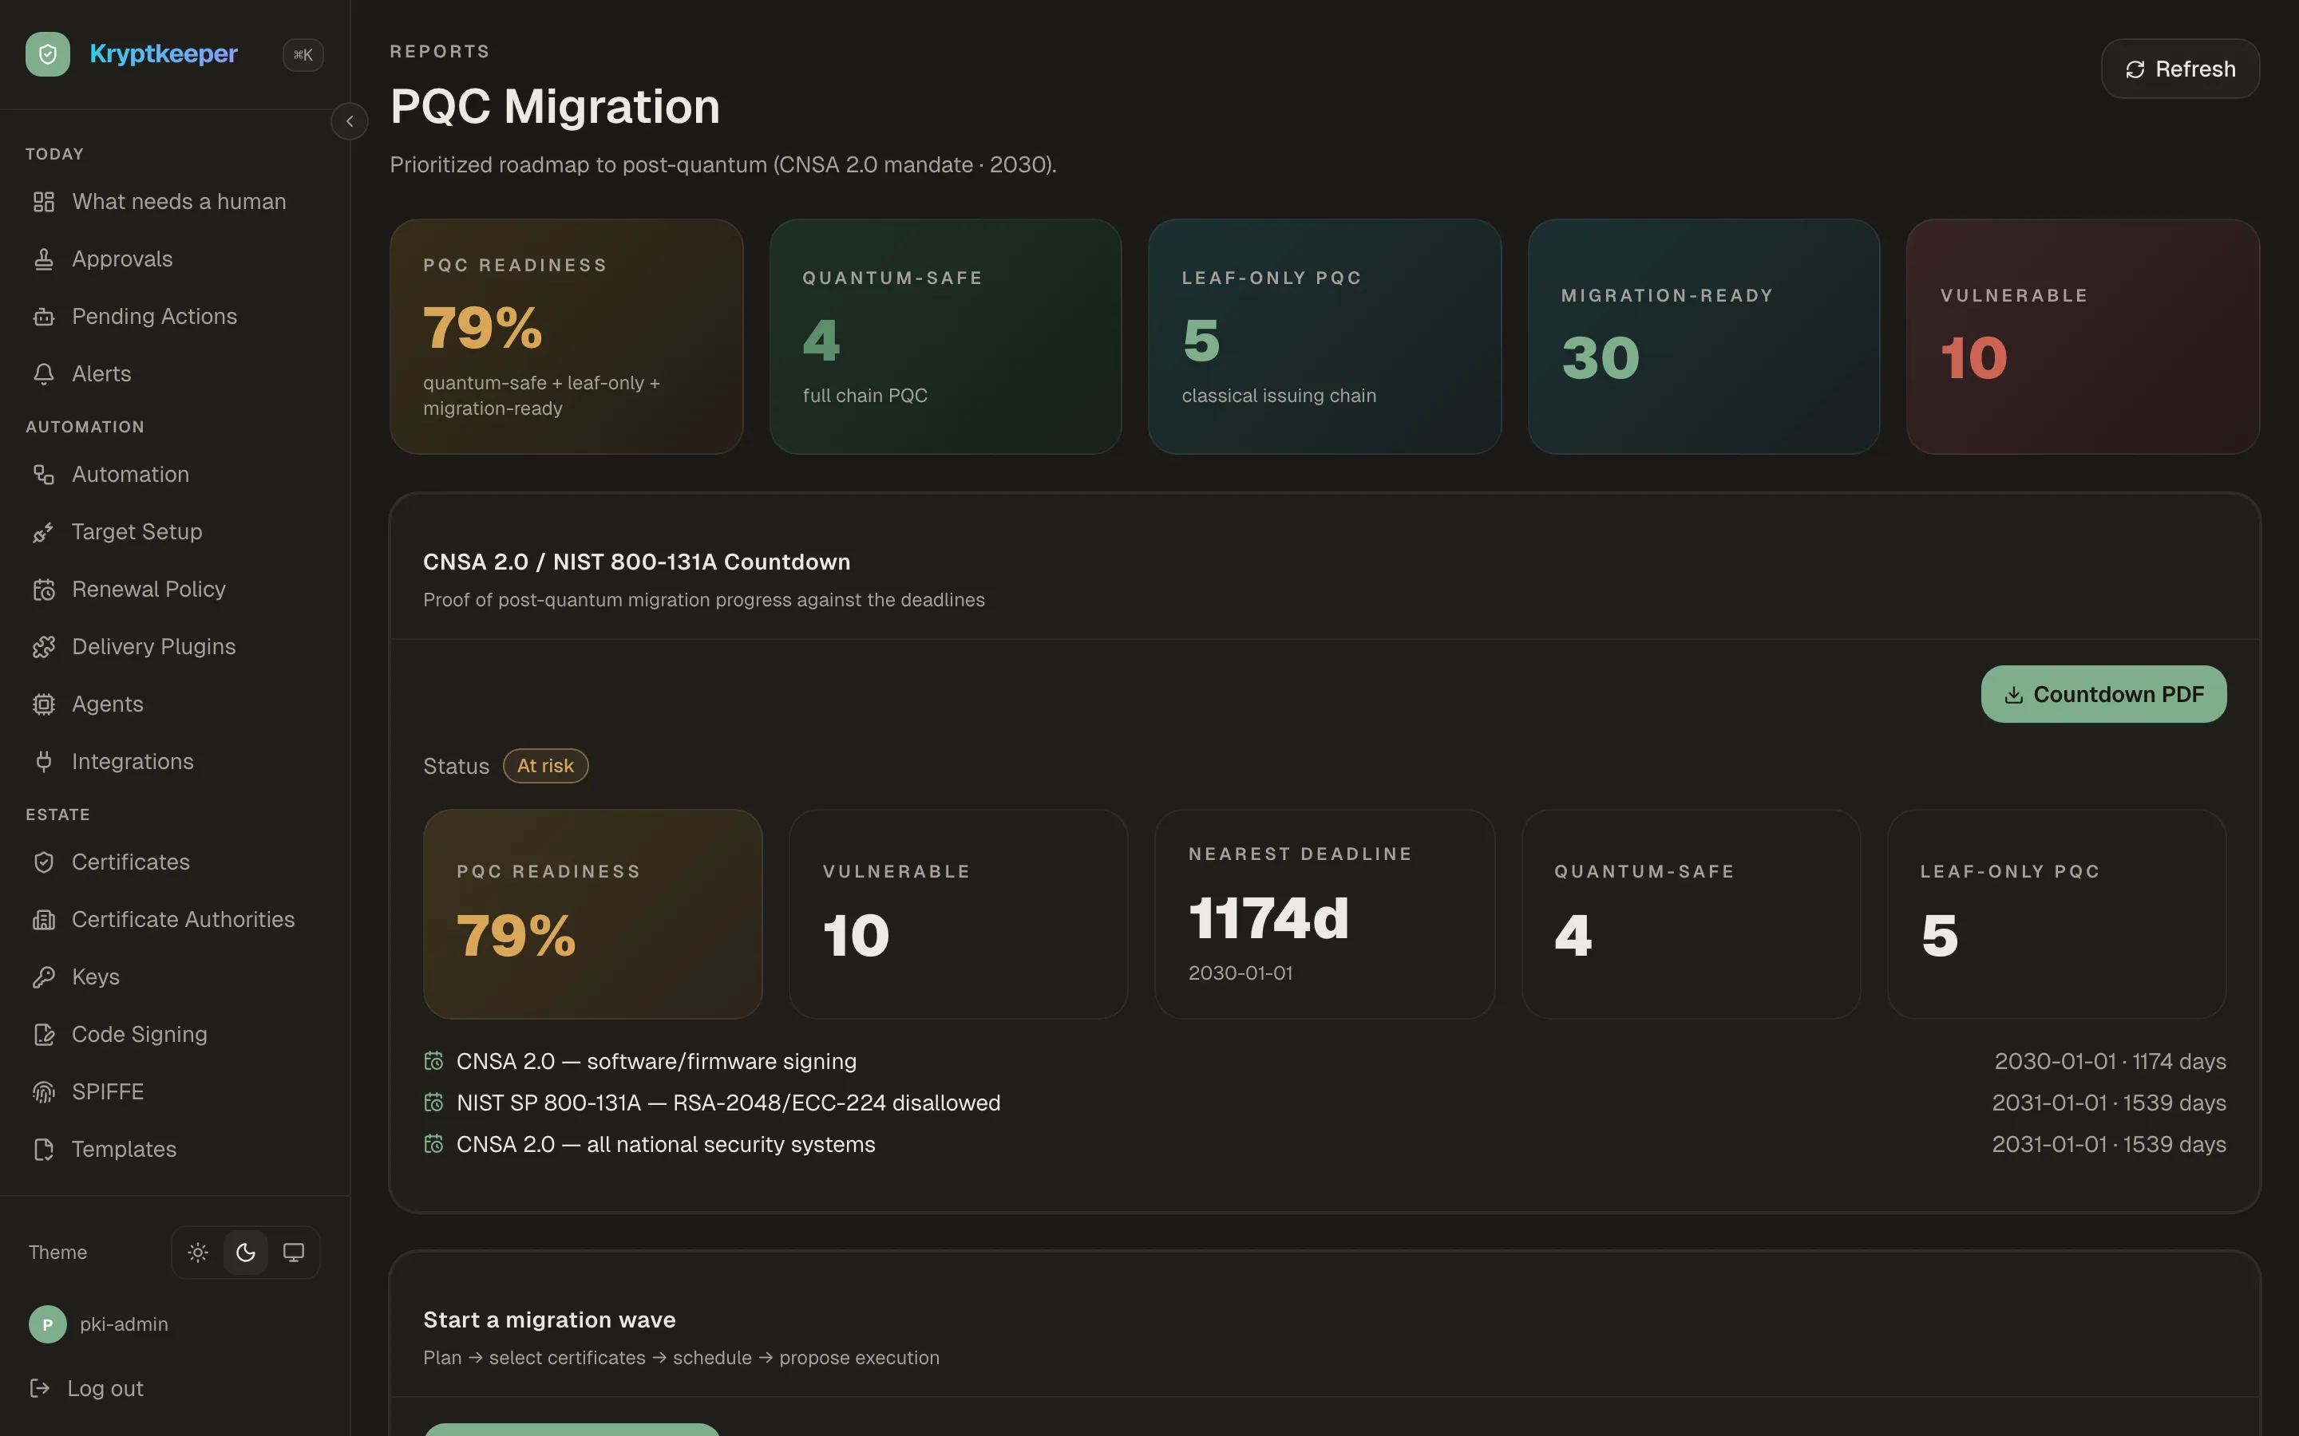Refresh the PQC Migration report
This screenshot has width=2299, height=1436.
pyautogui.click(x=2180, y=69)
